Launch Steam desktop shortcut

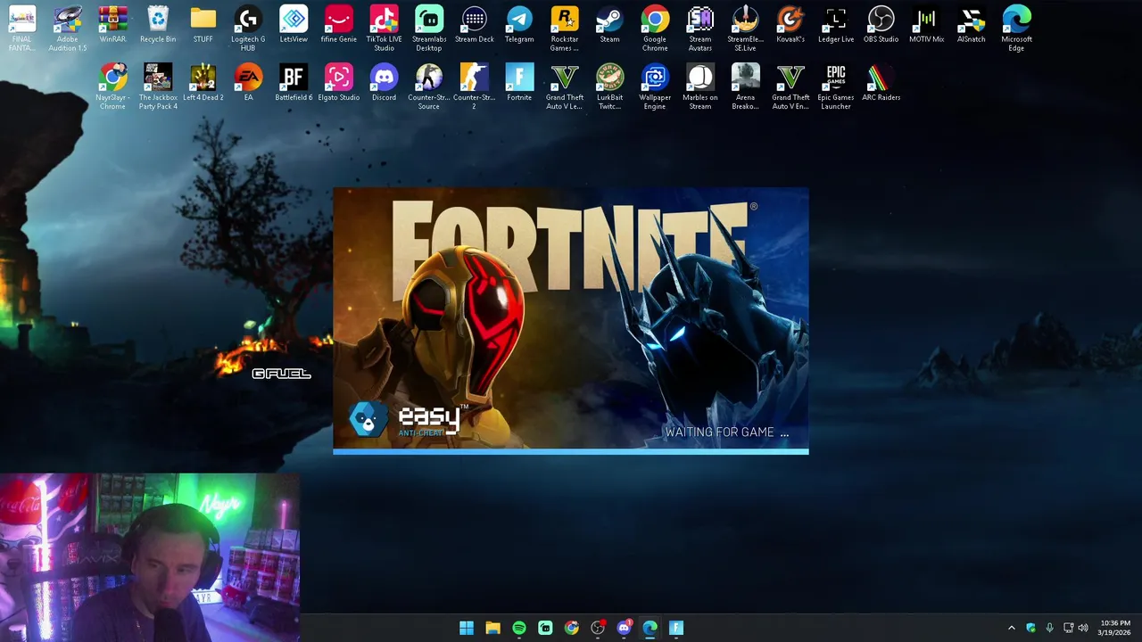pyautogui.click(x=609, y=25)
